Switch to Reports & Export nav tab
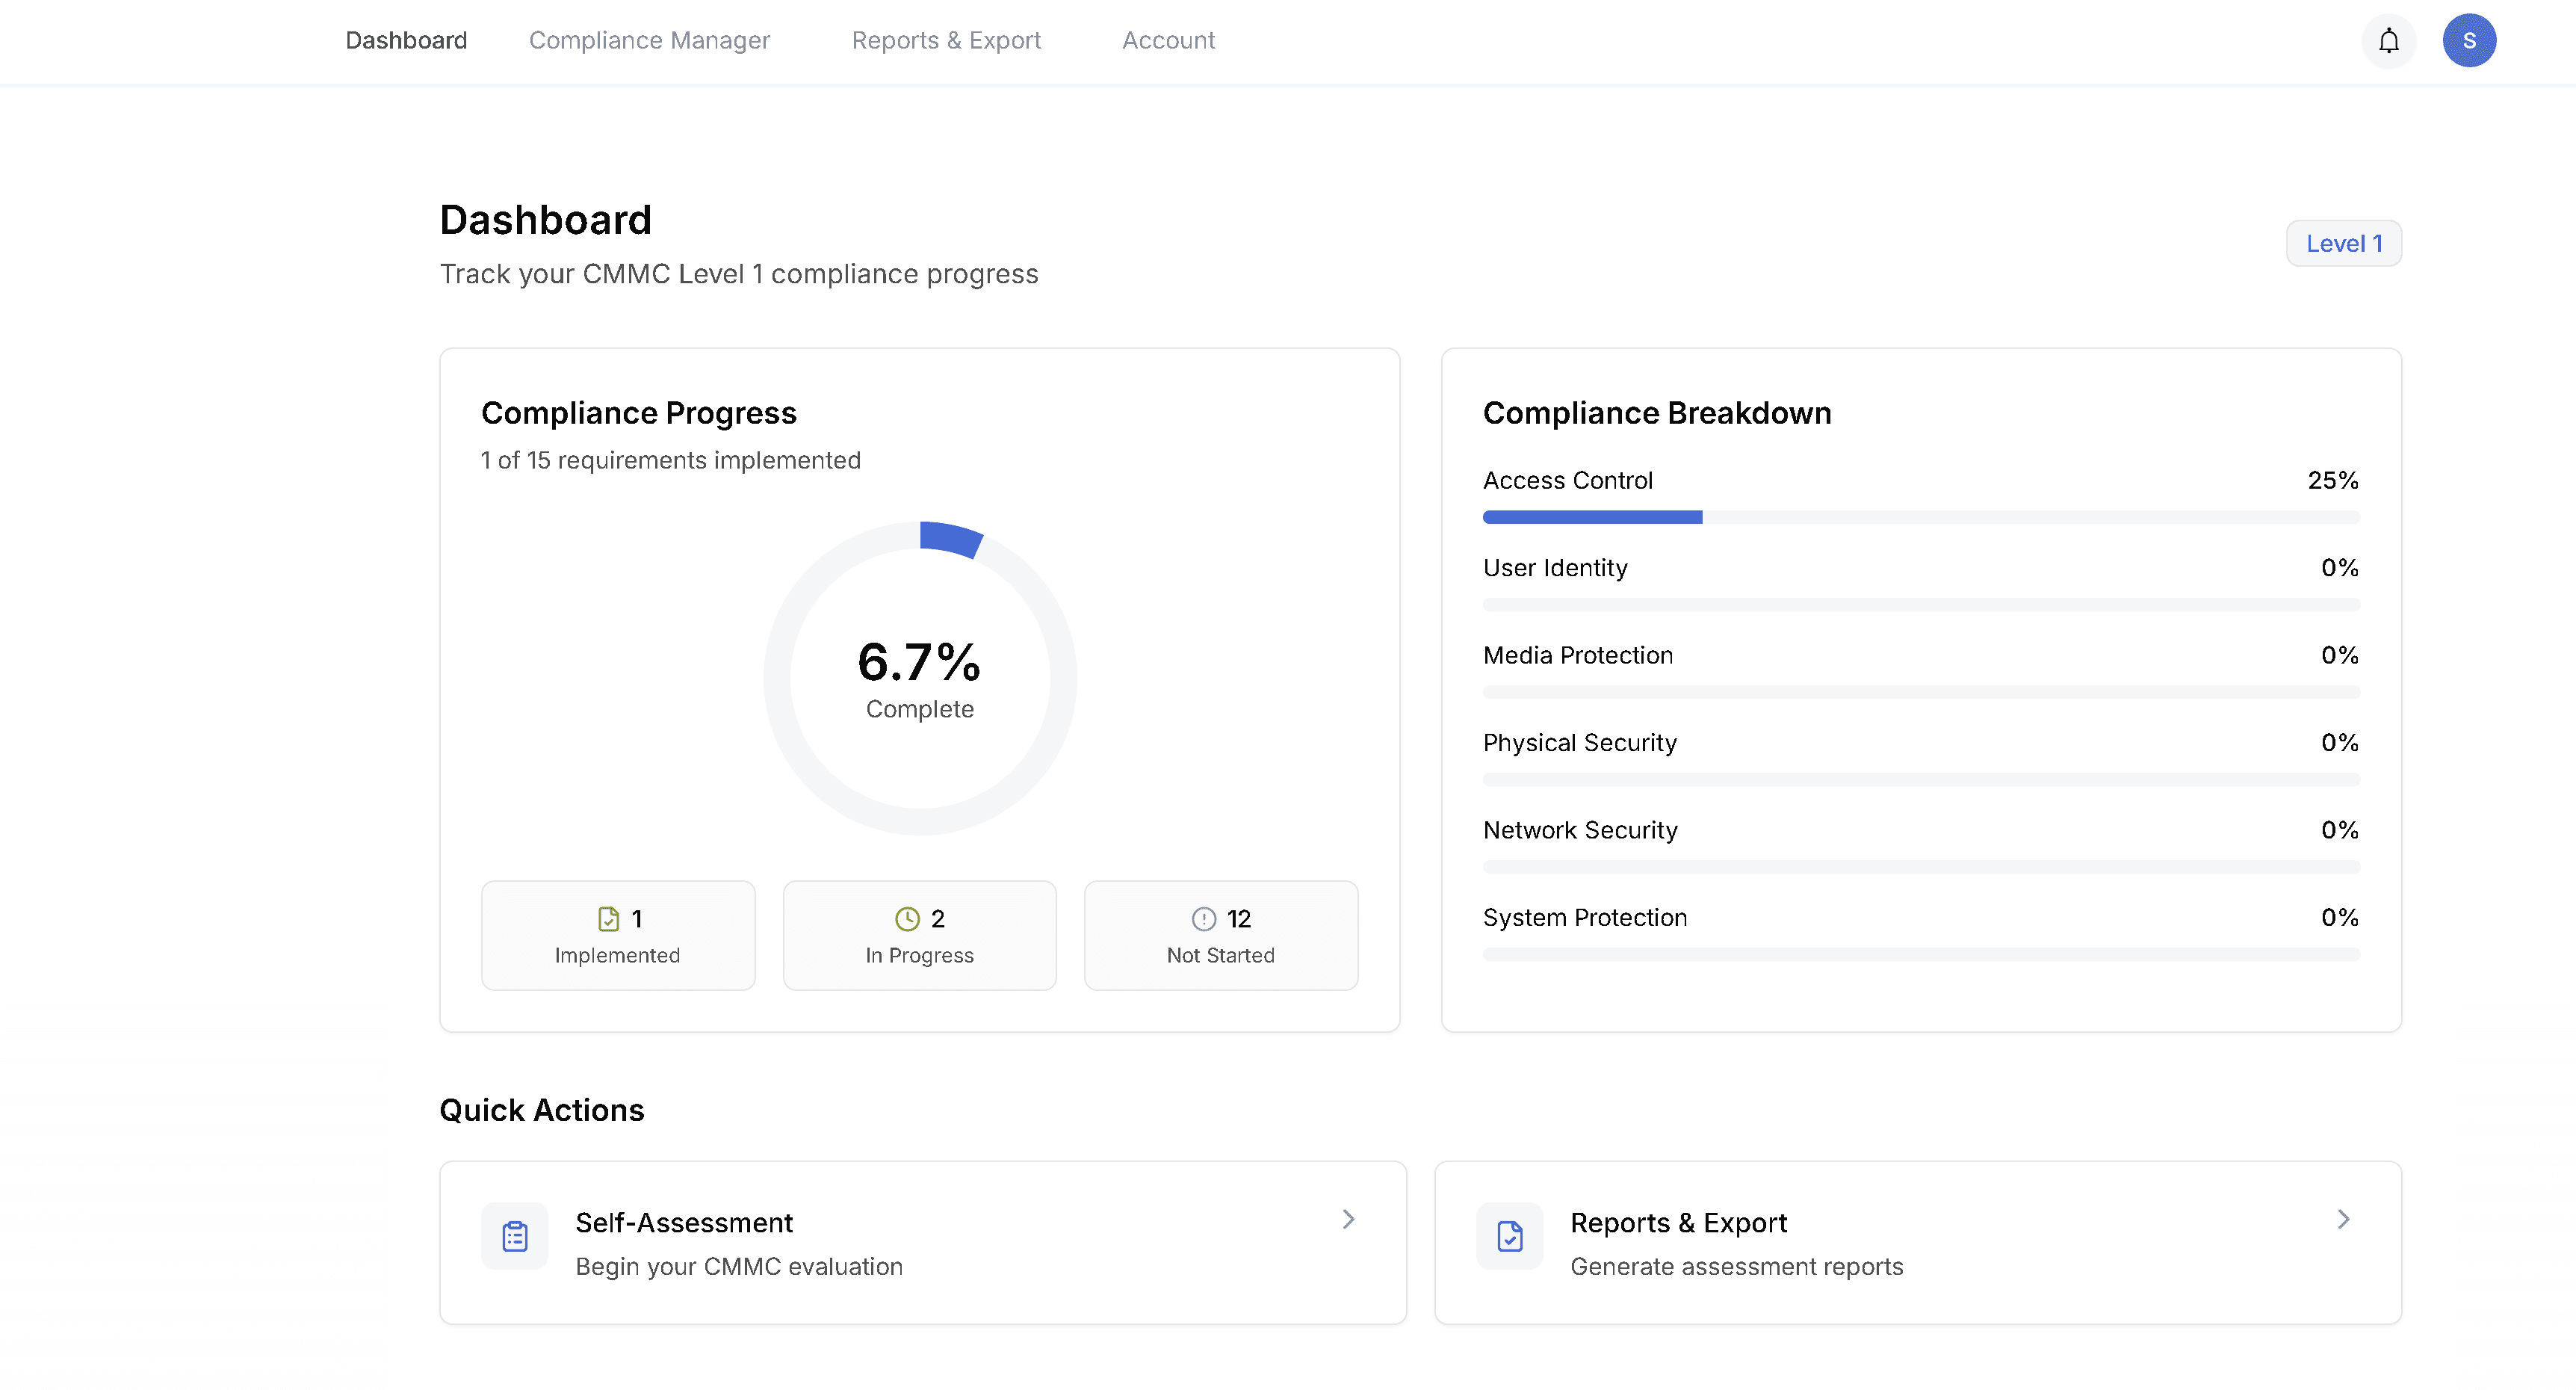The image size is (2576, 1390). click(946, 41)
